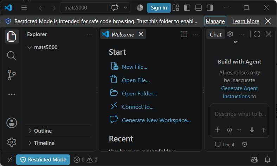Toggle the primary side bar visibility
Image resolution: width=277 pixels, height=166 pixels.
(x=187, y=8)
